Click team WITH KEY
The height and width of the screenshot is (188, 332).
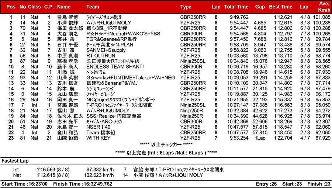(98, 138)
